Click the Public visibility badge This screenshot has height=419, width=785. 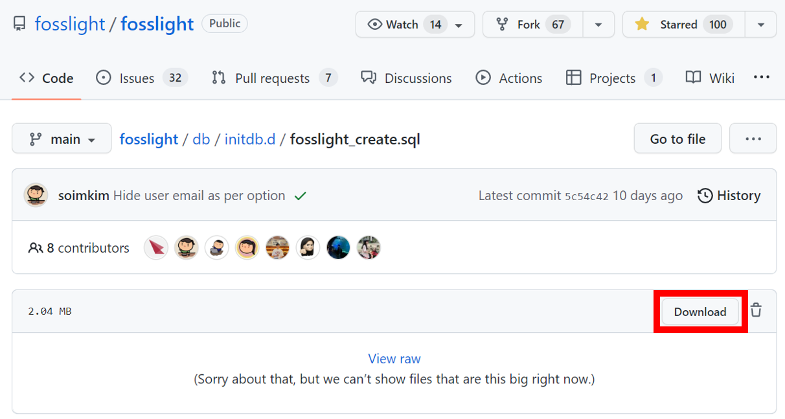coord(225,24)
